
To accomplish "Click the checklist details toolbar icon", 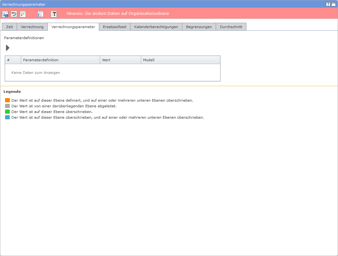I will (40, 14).
